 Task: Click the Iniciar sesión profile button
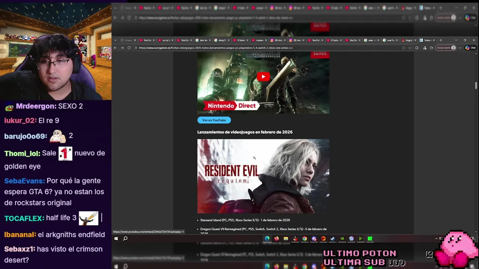click(446, 48)
